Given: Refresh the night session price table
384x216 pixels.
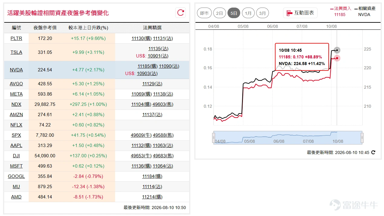Looking at the screenshot, I should (181, 12).
